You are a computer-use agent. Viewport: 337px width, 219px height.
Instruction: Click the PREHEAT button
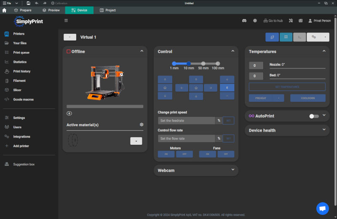point(261,98)
